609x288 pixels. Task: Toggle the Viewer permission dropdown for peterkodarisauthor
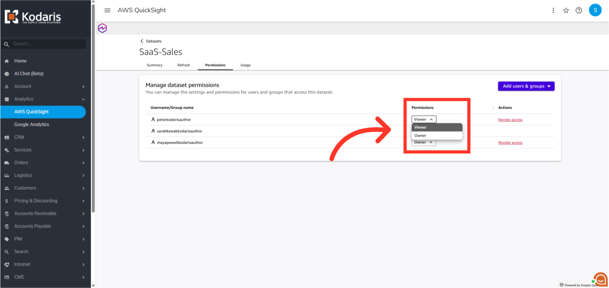point(424,119)
